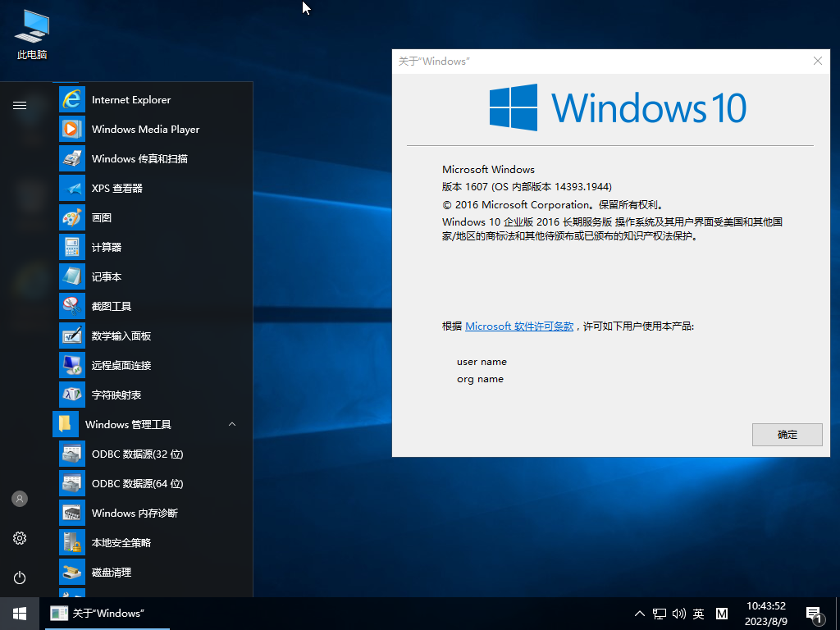Click the "user name" text in dialog

482,362
